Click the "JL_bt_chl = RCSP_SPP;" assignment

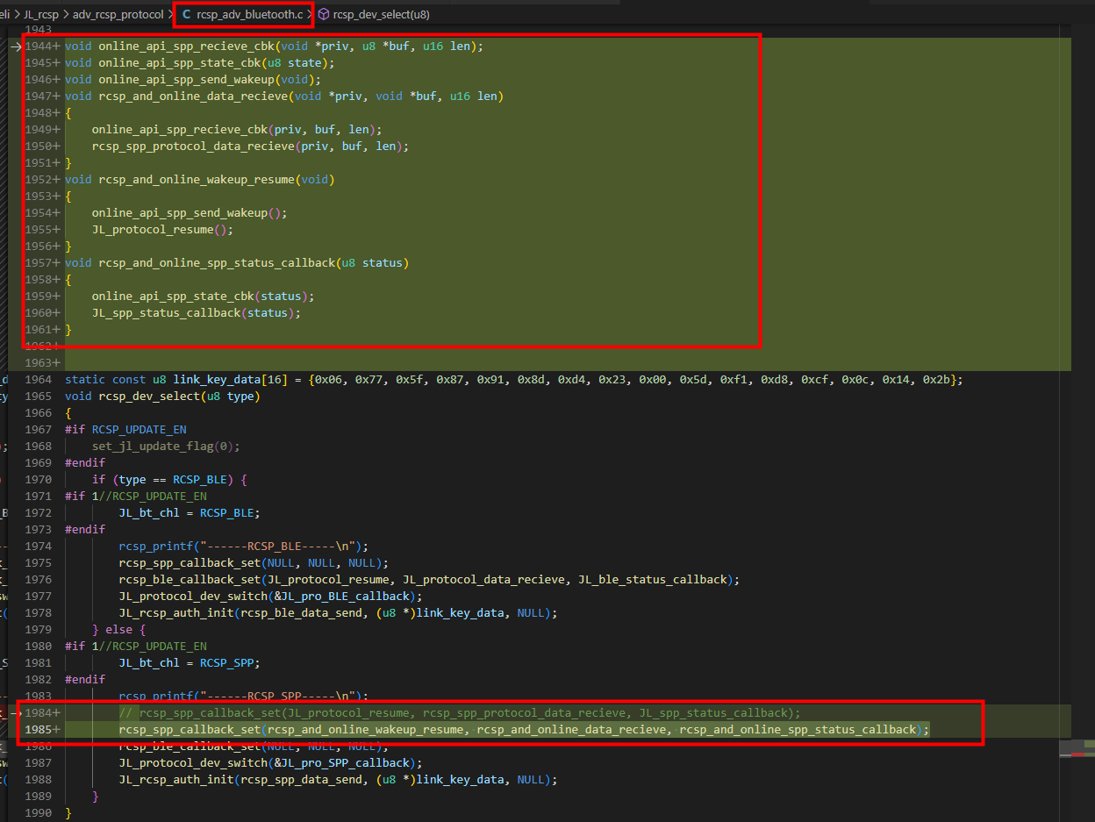(x=190, y=662)
